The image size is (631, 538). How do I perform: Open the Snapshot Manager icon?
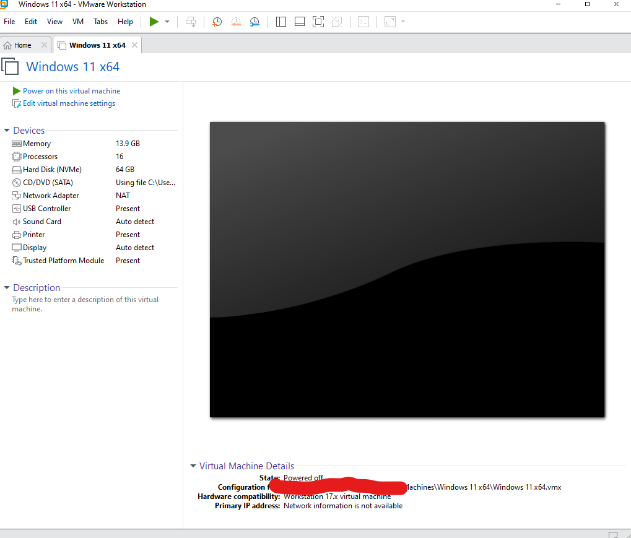255,22
